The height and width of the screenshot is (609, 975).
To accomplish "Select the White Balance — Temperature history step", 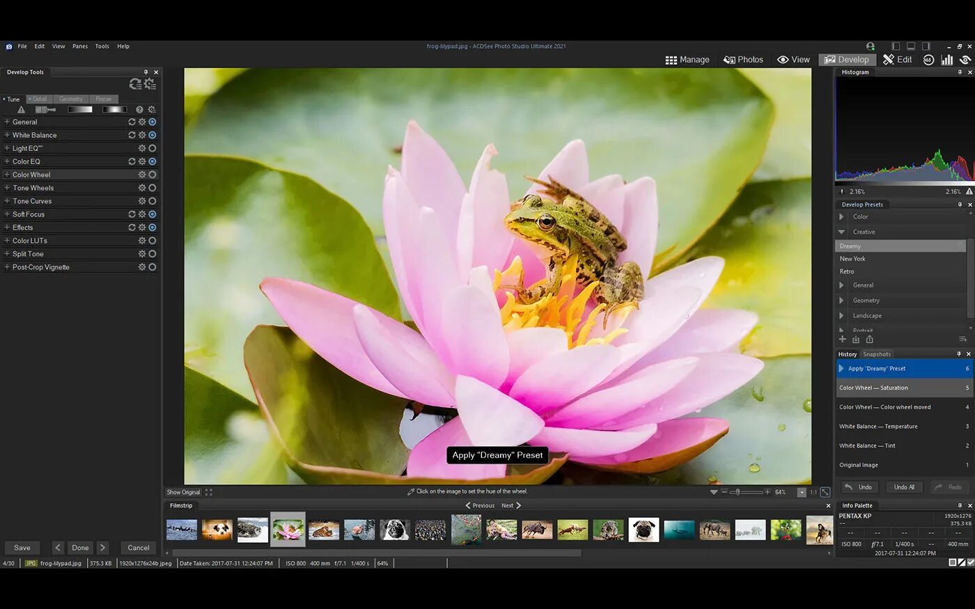I will tap(904, 427).
